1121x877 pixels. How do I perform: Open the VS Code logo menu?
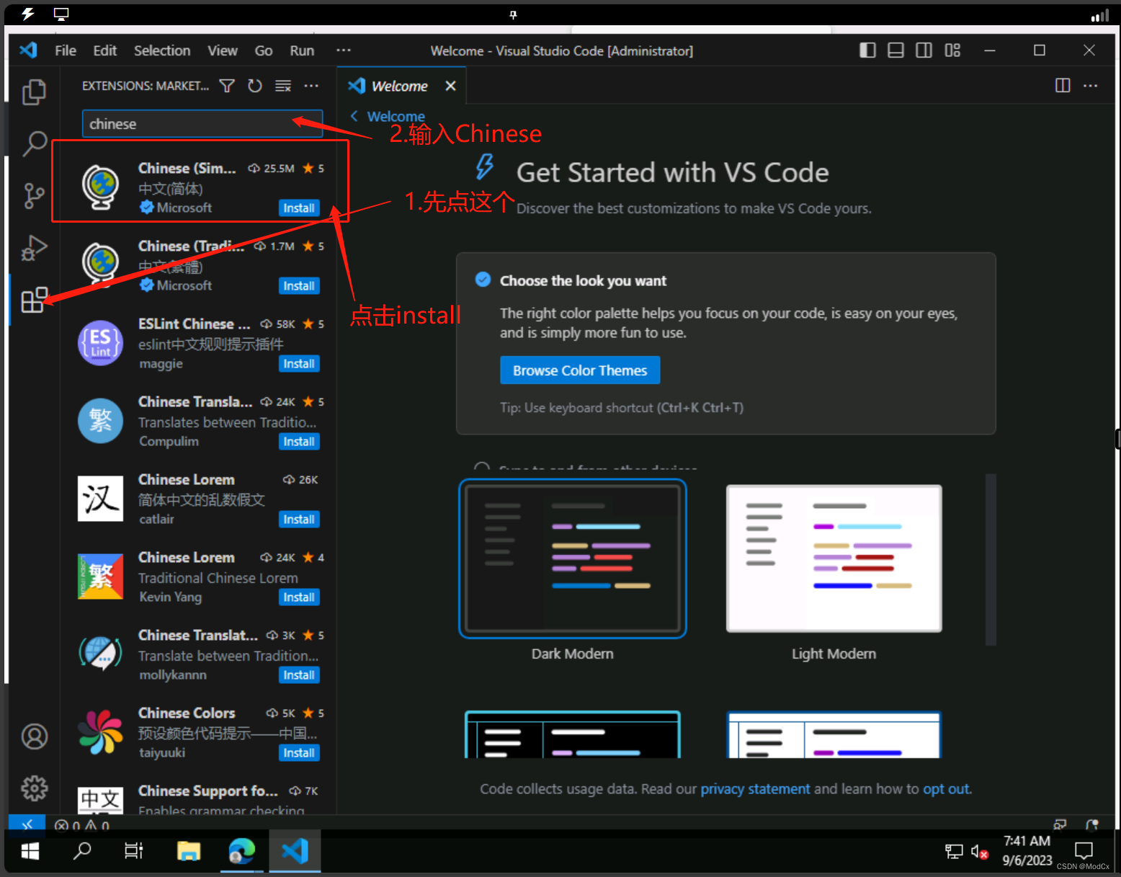click(28, 50)
